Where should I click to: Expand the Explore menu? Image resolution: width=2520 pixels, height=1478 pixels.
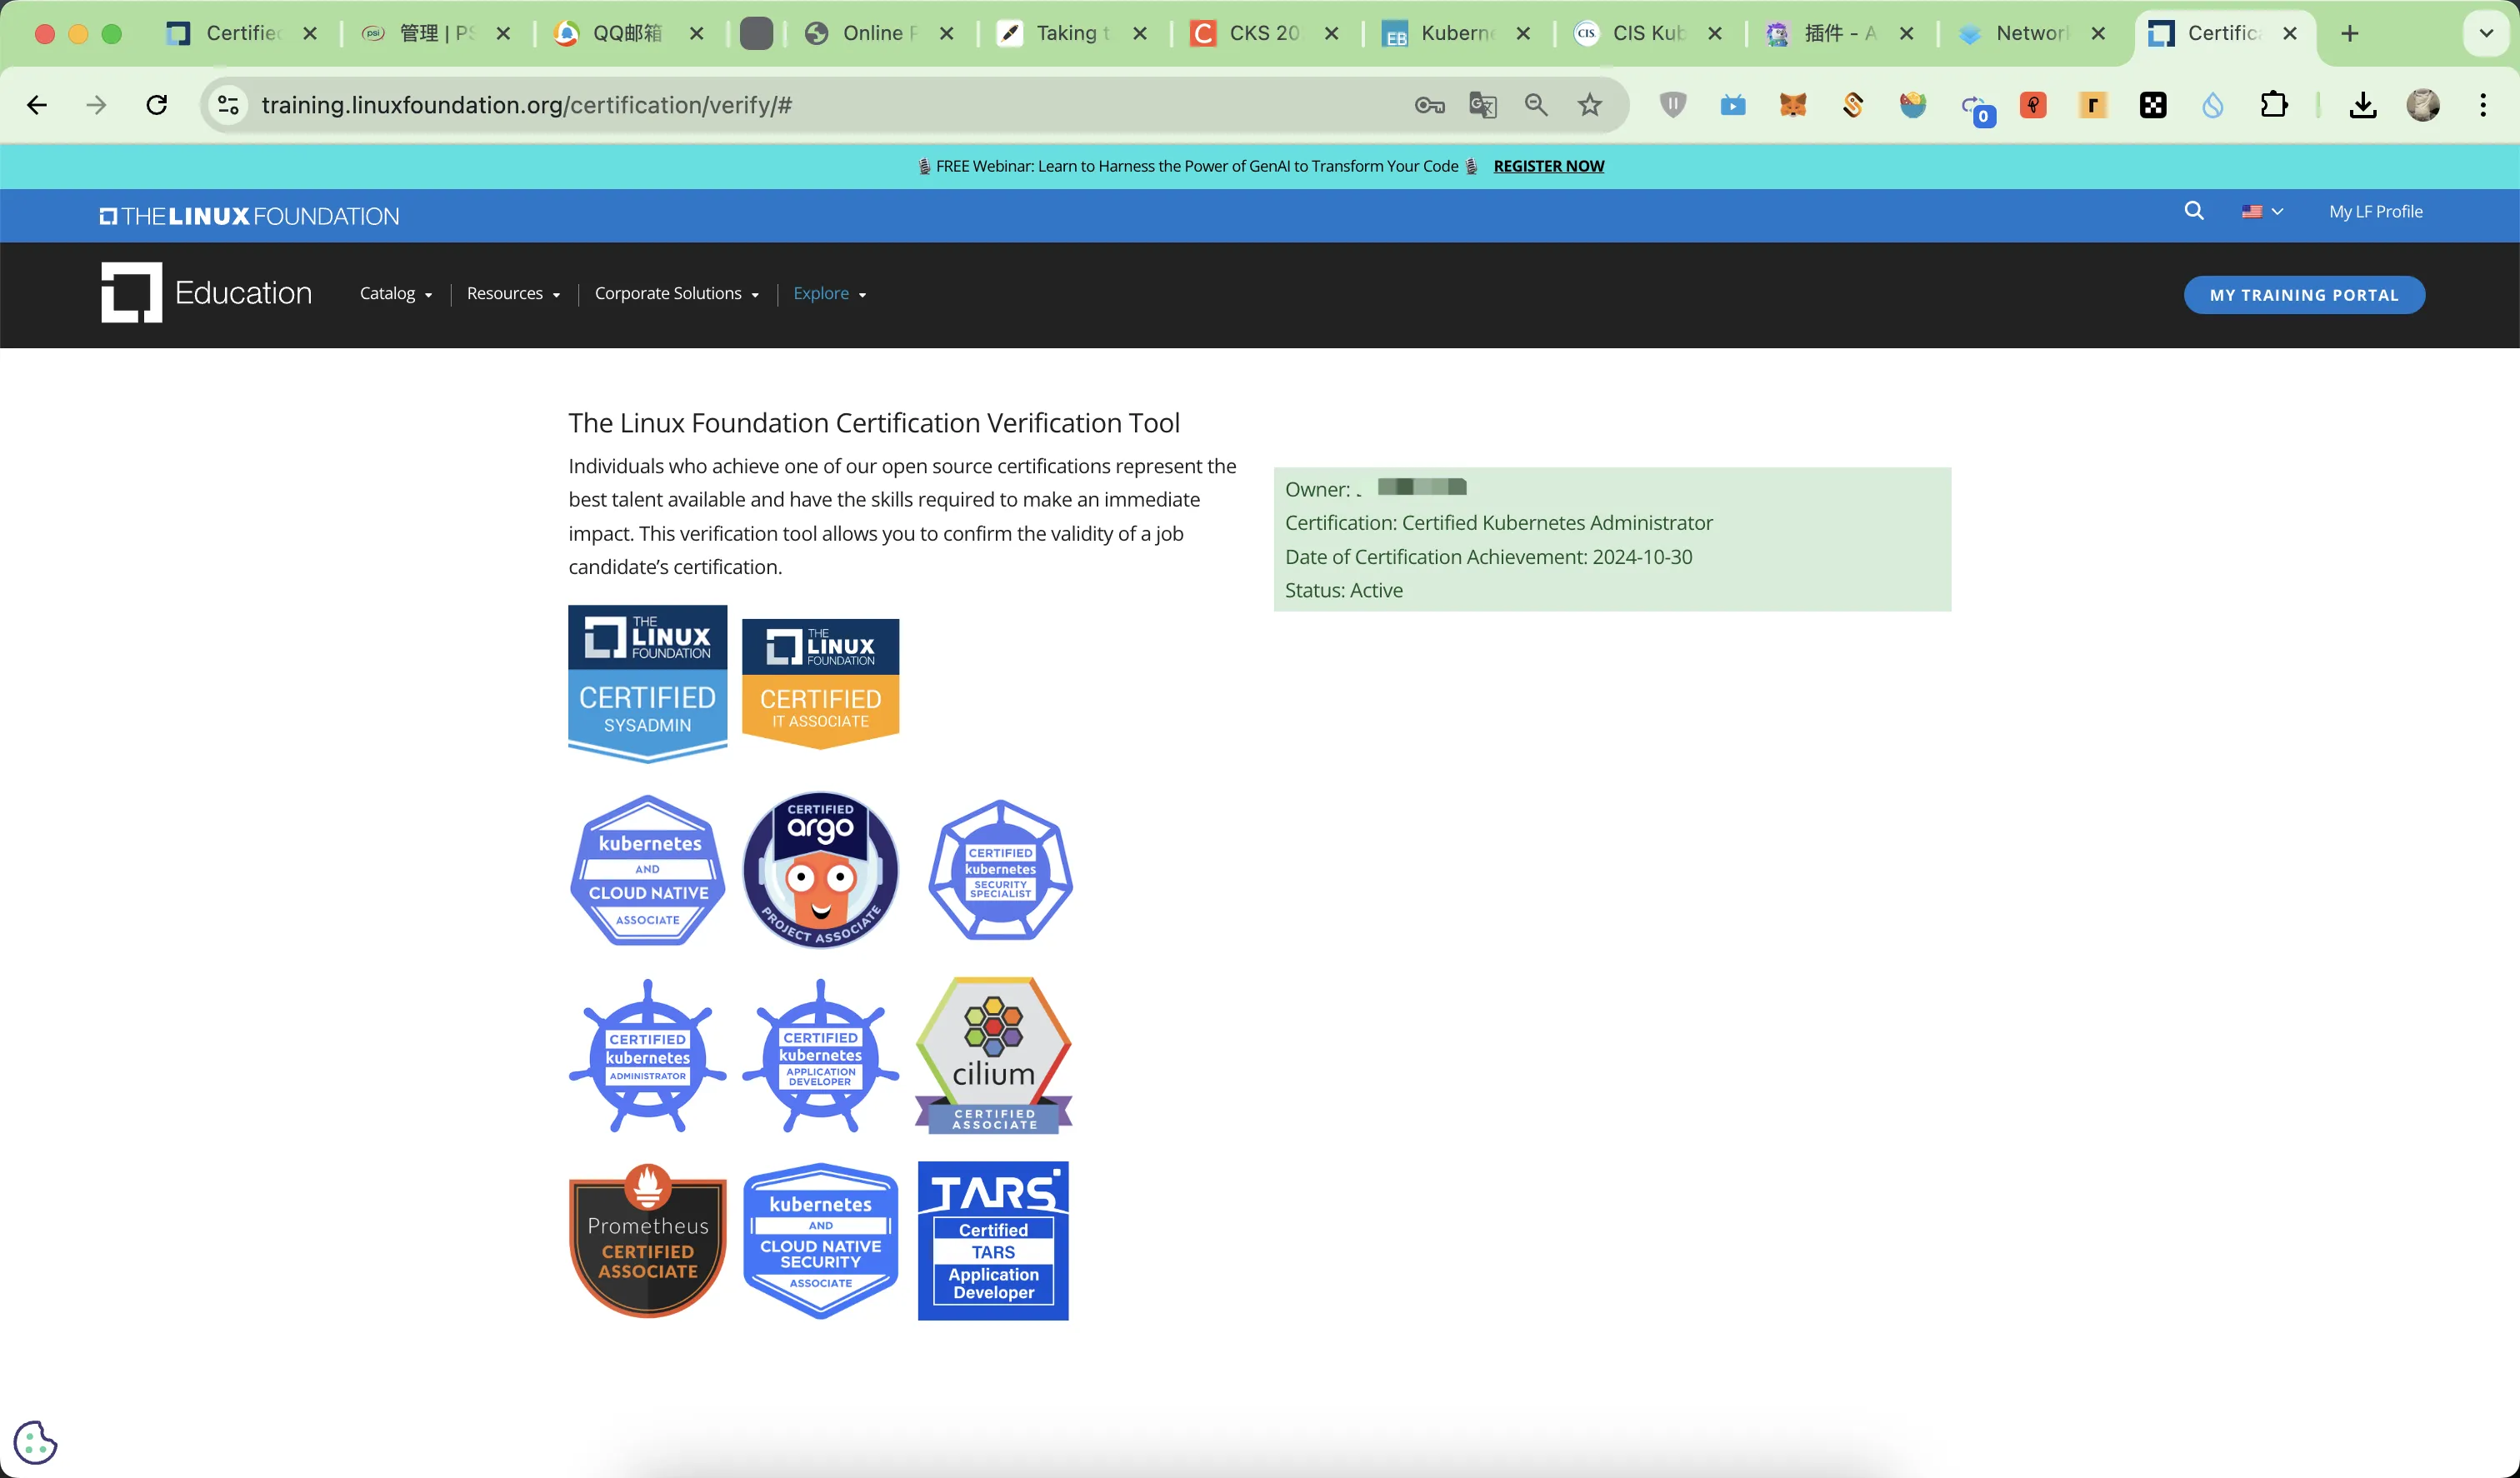pos(829,293)
